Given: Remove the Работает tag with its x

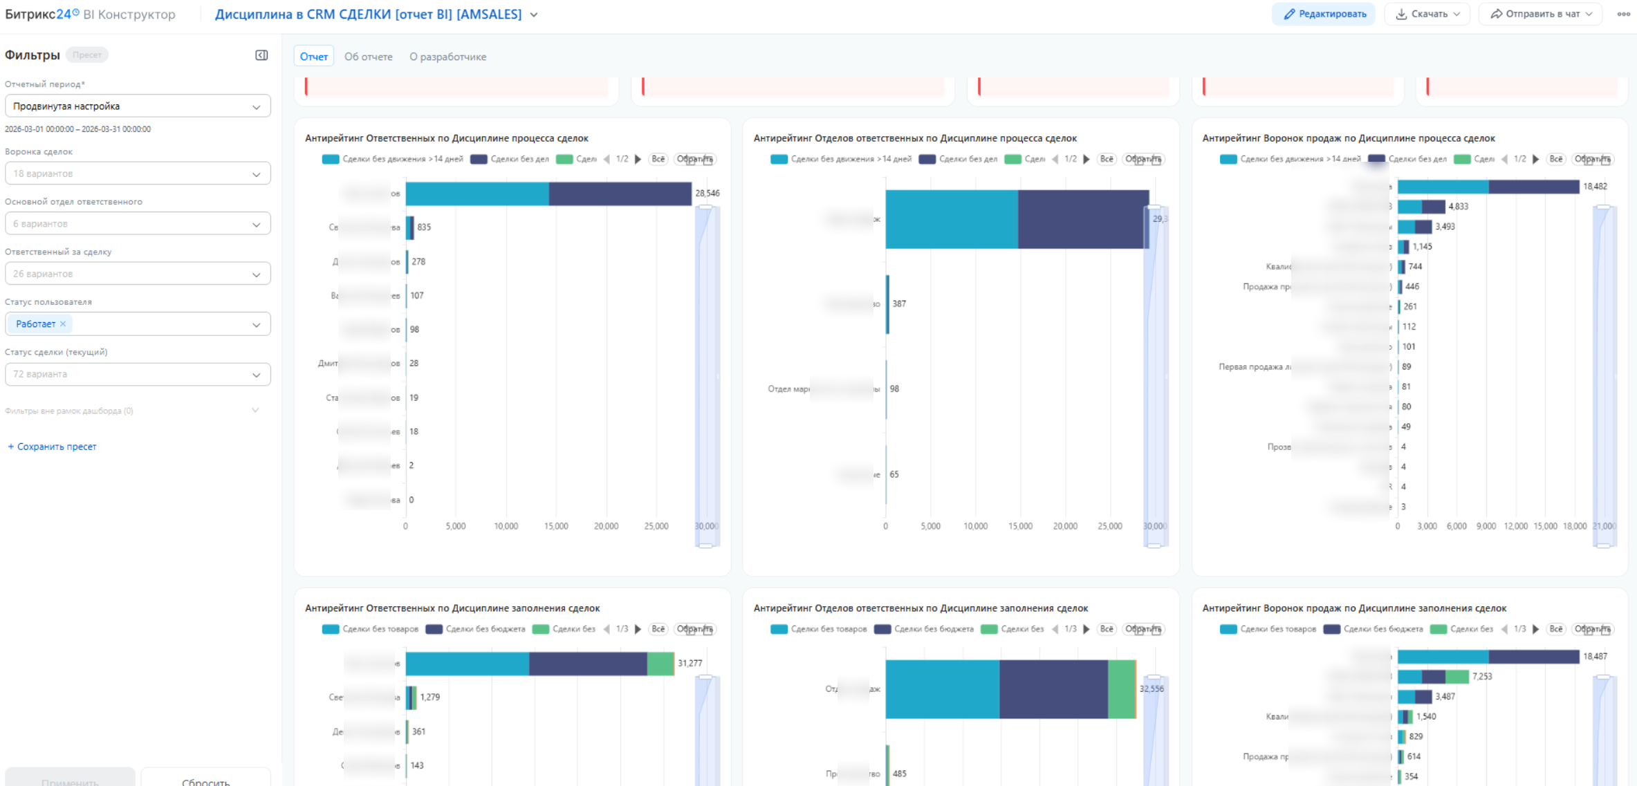Looking at the screenshot, I should (63, 324).
